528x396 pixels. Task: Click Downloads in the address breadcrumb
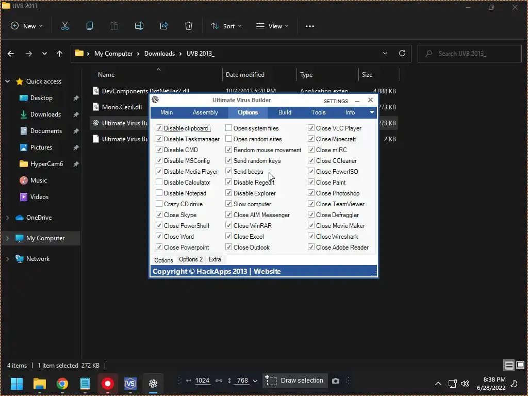point(160,54)
